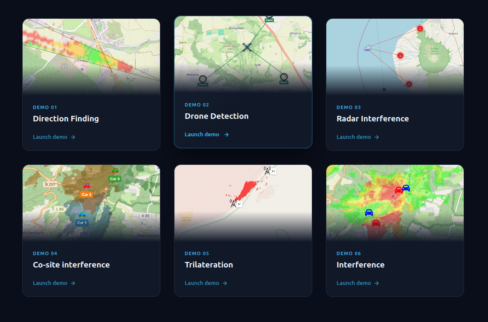This screenshot has width=488, height=322.
Task: Click the arrow icon under Drone Detection
Action: click(227, 135)
